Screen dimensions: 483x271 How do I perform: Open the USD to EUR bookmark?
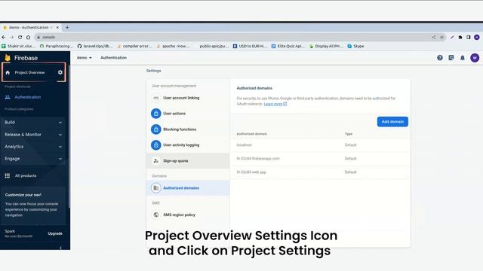250,46
